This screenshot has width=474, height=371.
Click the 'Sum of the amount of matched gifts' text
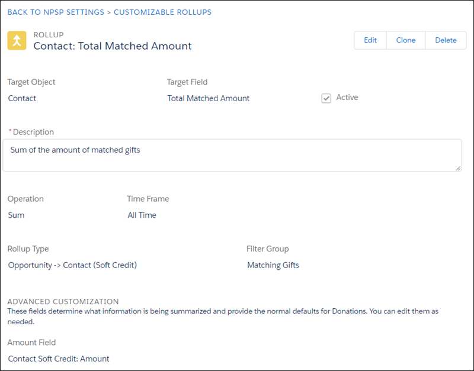pyautogui.click(x=75, y=150)
